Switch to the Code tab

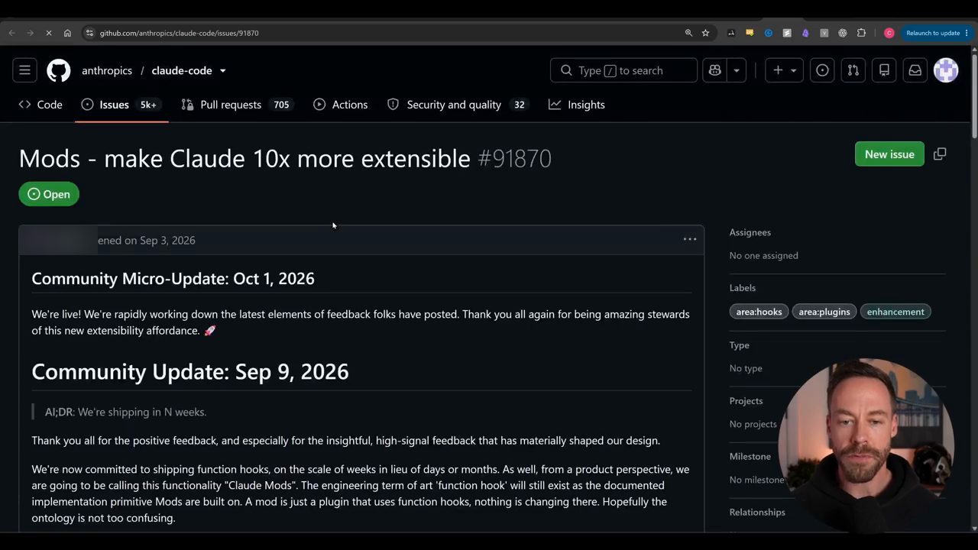pos(40,105)
